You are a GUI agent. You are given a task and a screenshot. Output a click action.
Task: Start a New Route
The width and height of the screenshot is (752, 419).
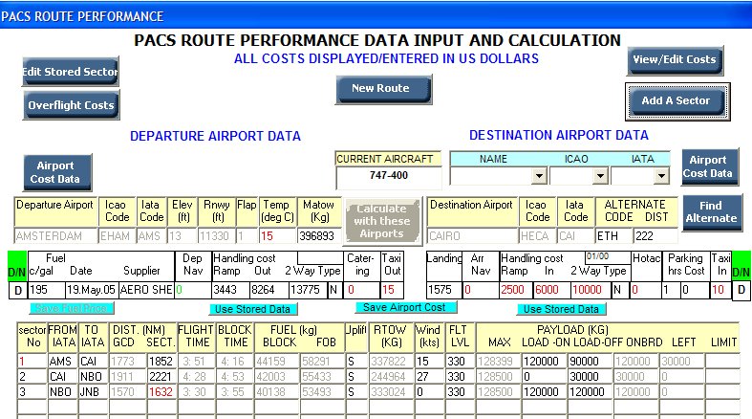click(384, 89)
